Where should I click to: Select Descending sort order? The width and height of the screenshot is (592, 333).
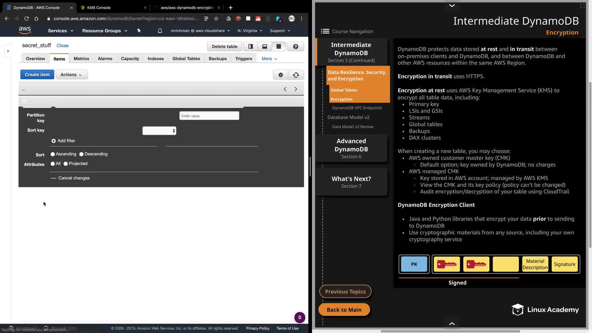pyautogui.click(x=81, y=154)
